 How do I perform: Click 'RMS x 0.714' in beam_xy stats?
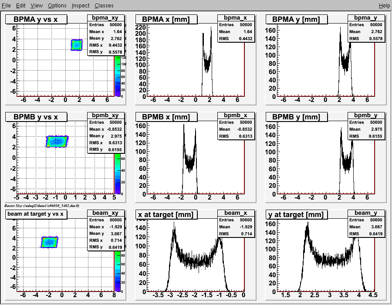[x=106, y=240]
